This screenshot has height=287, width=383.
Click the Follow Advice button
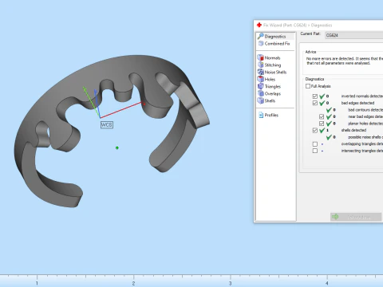(356, 217)
